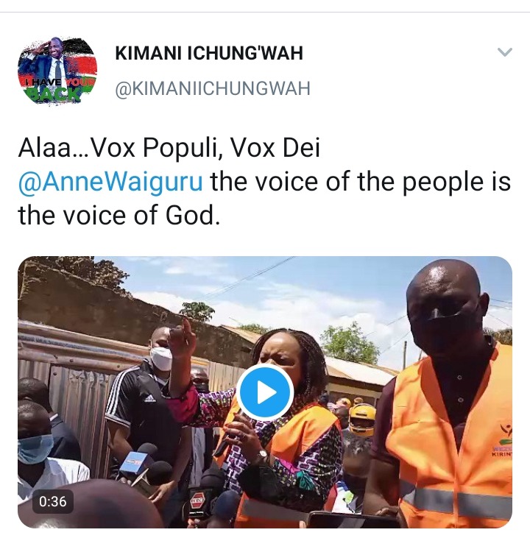Click the blue press microphone in video
The height and width of the screenshot is (538, 530).
click(135, 462)
